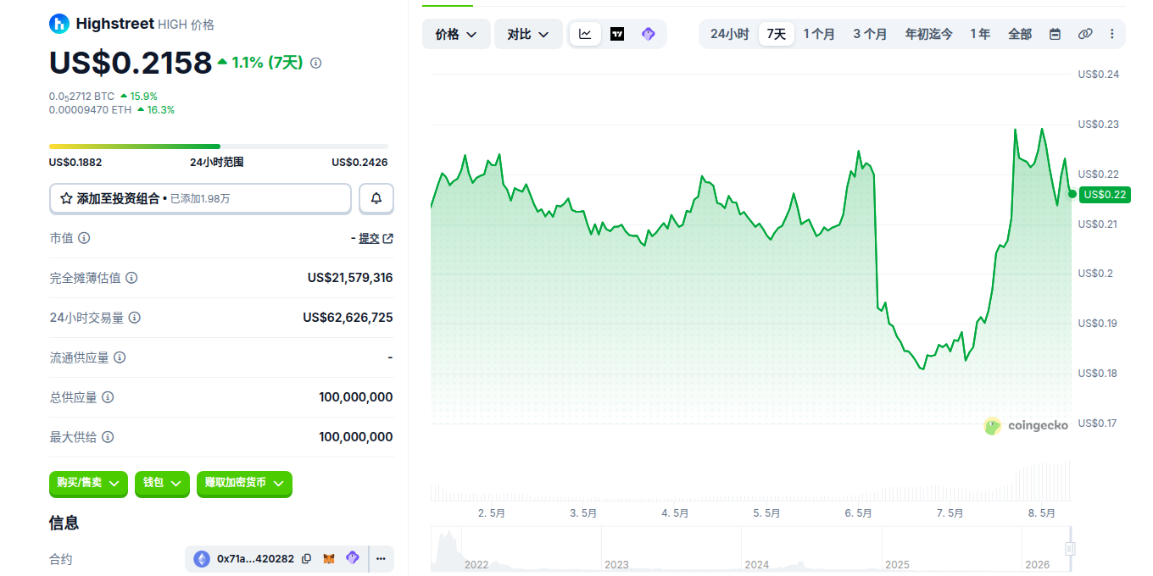Click the 提交 market cap link
This screenshot has width=1153, height=576.
coord(369,238)
